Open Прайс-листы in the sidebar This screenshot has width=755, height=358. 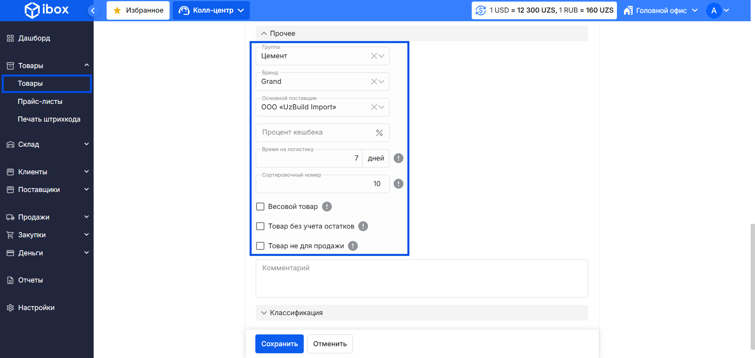coord(40,101)
